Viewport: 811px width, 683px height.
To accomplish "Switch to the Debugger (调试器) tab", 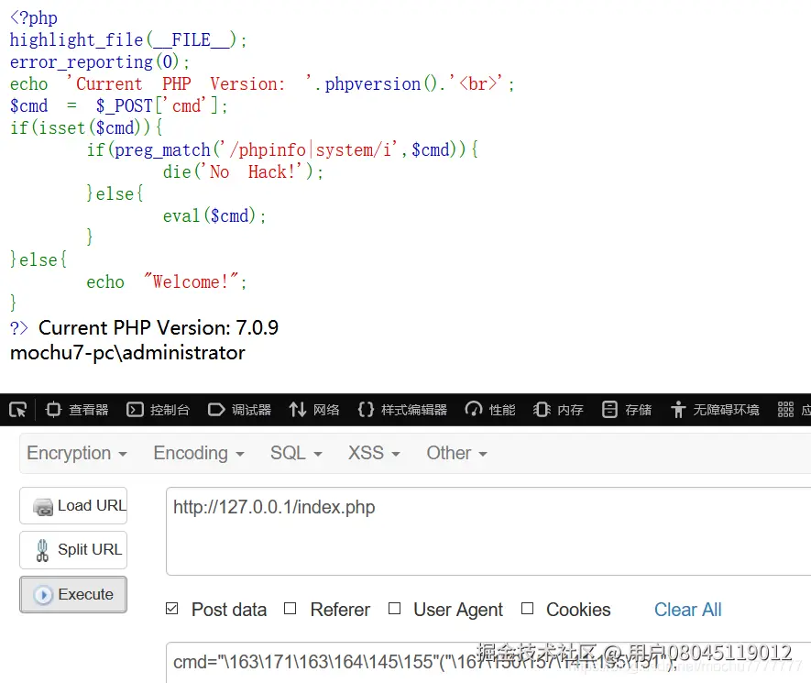I will click(239, 410).
